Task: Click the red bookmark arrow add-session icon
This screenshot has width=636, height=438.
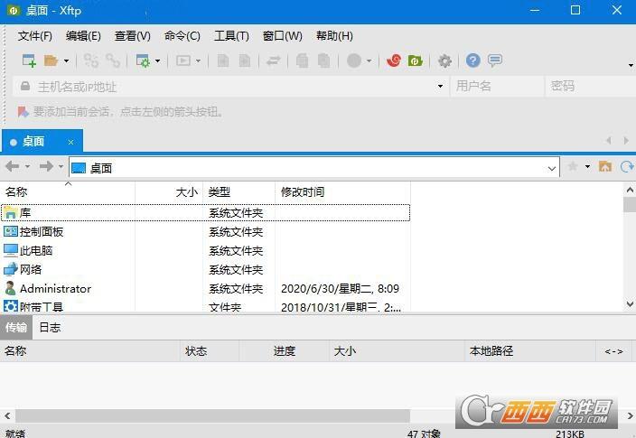Action: tap(23, 111)
